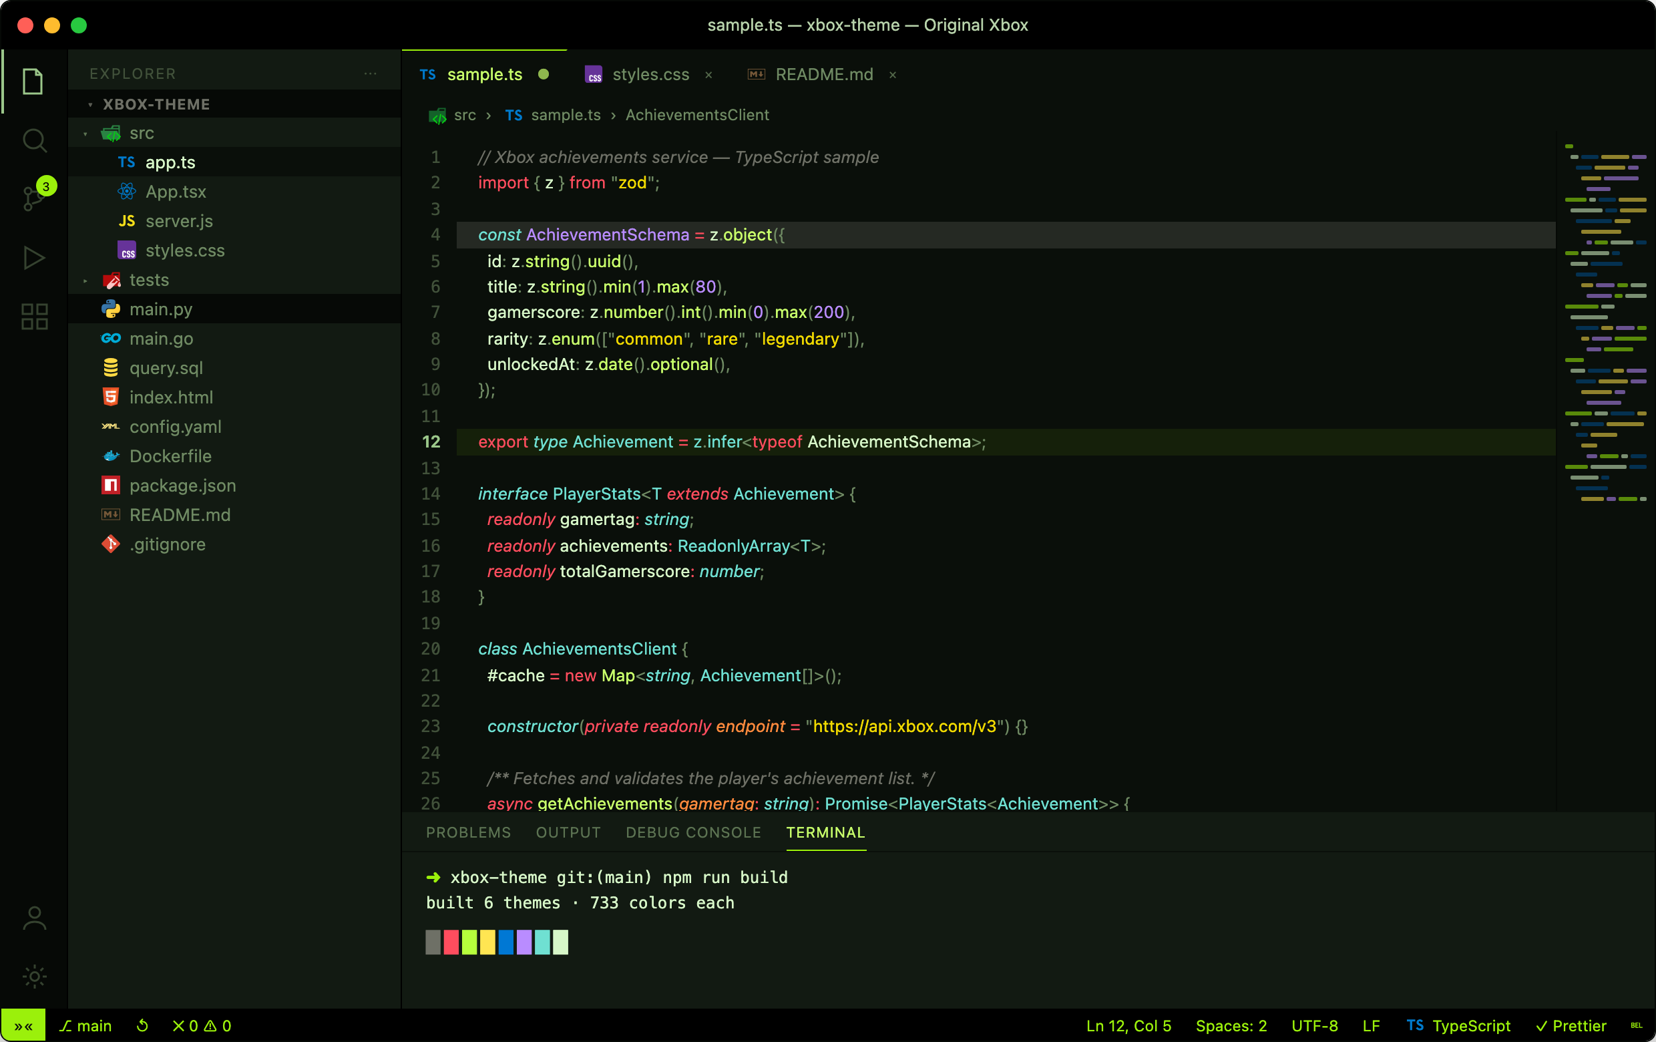Screen dimensions: 1656x1042
Task: Select the TERMINAL panel tab
Action: click(825, 832)
